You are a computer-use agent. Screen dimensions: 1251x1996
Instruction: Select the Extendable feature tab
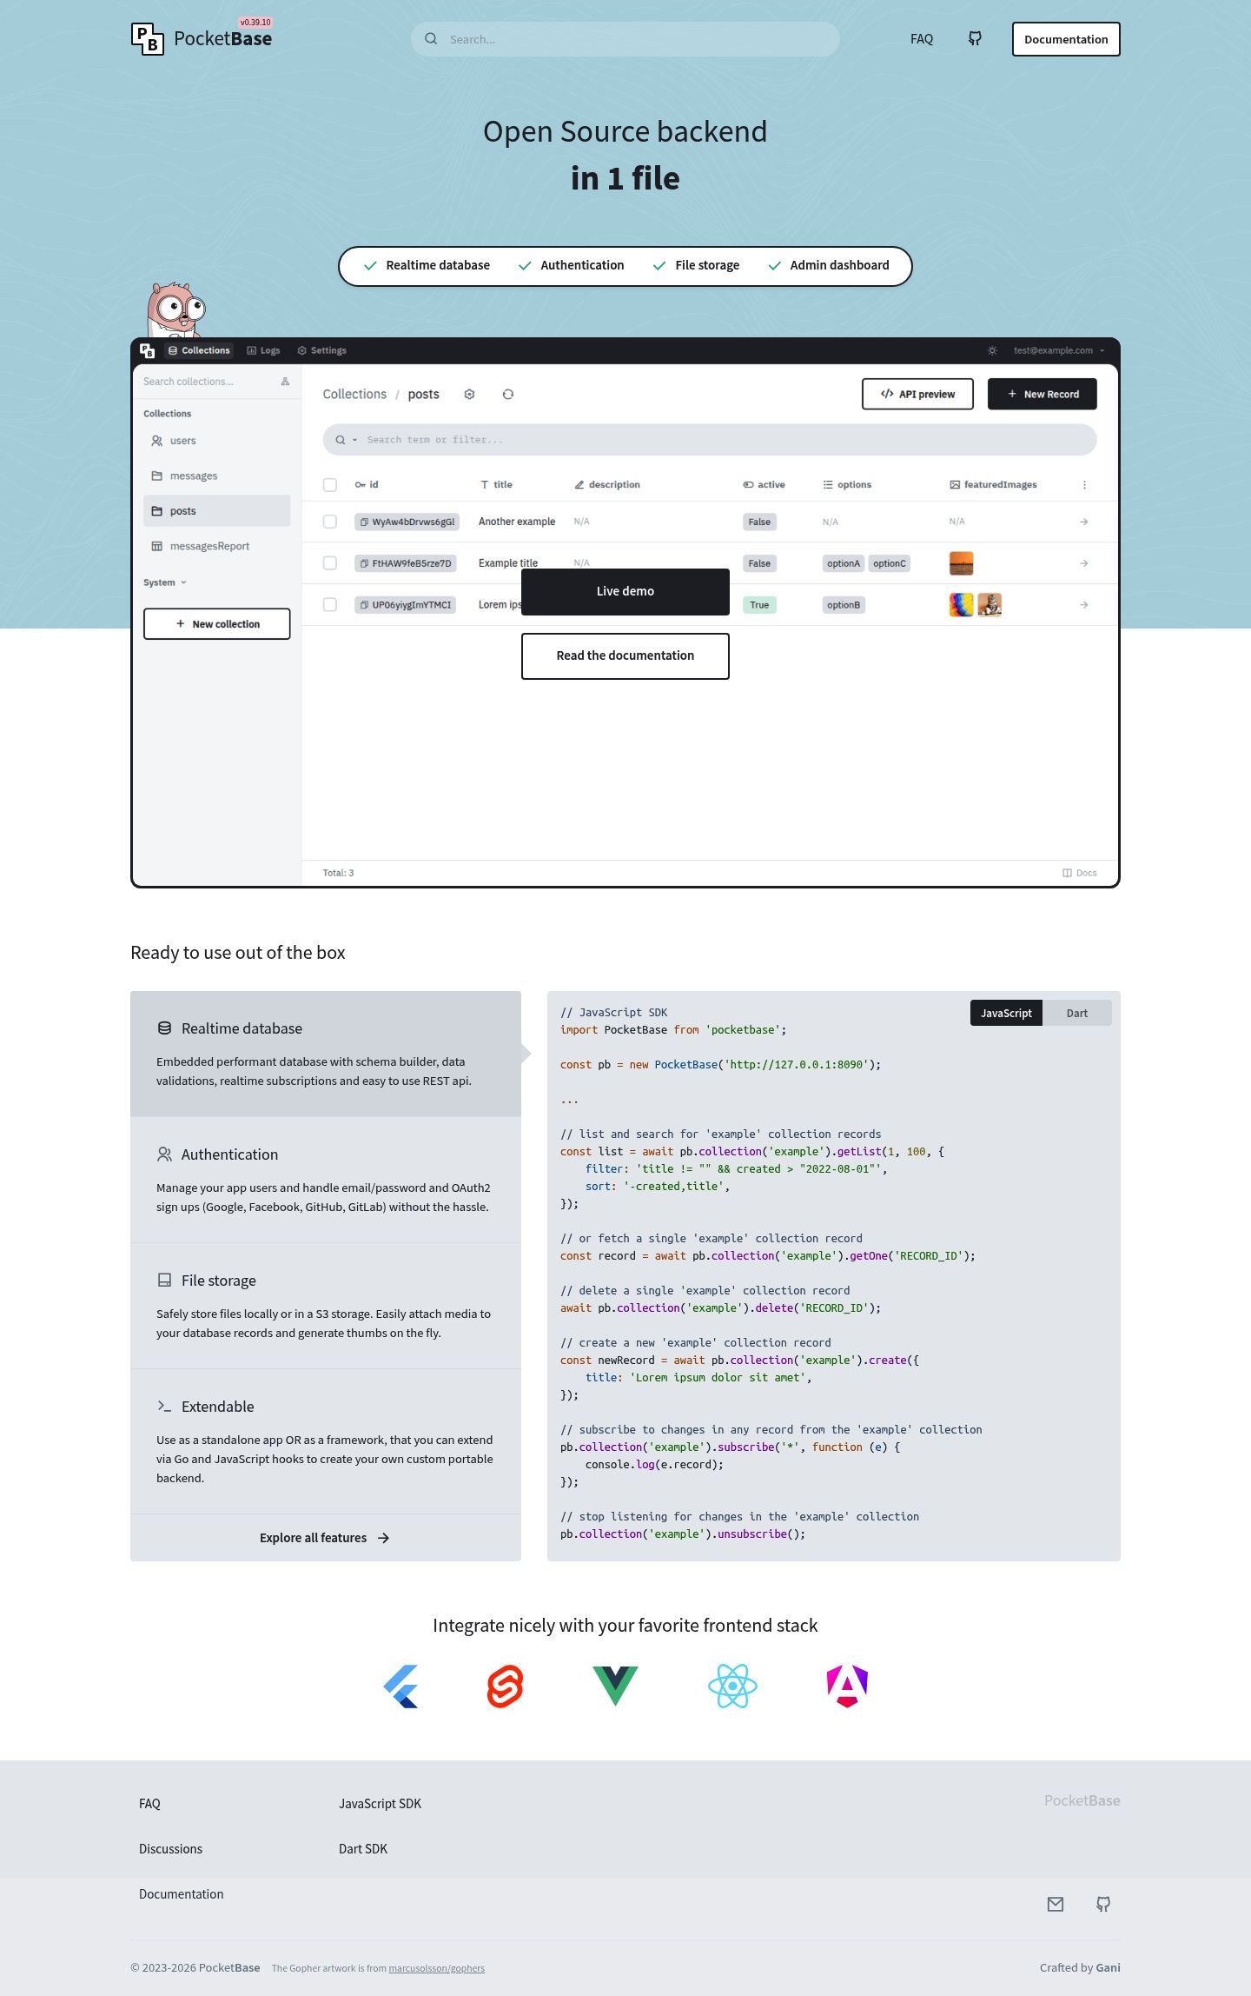click(x=326, y=1441)
